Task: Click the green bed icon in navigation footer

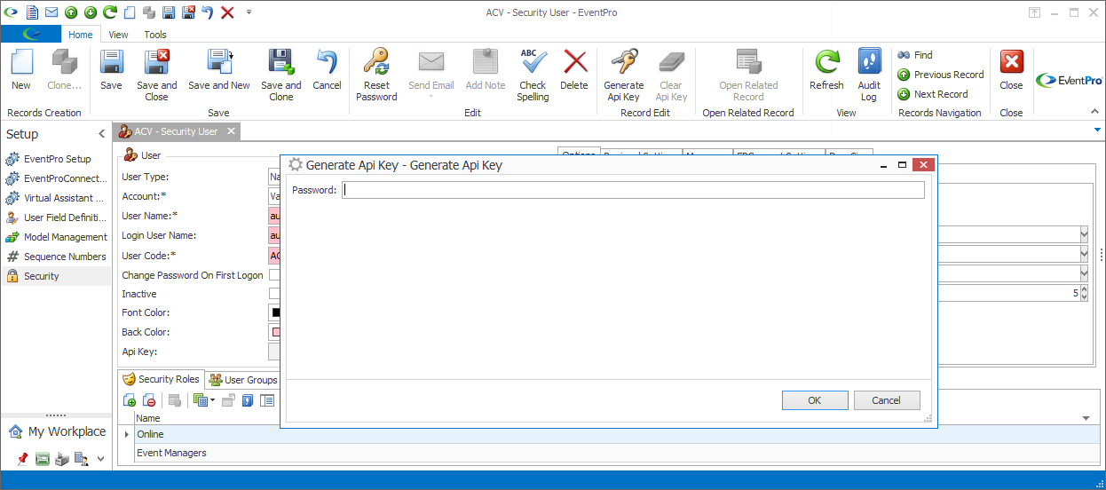Action: pos(42,459)
